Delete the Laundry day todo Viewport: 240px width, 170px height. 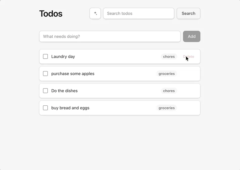pos(188,57)
